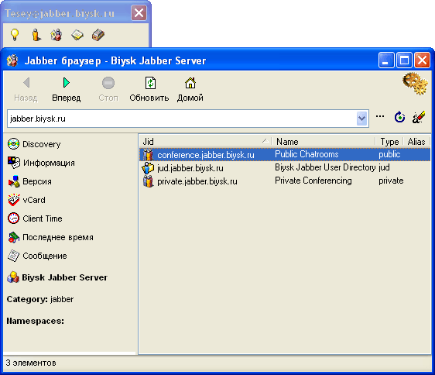Maximize the Jabber браузер window
The height and width of the screenshot is (375, 435).
(x=404, y=60)
